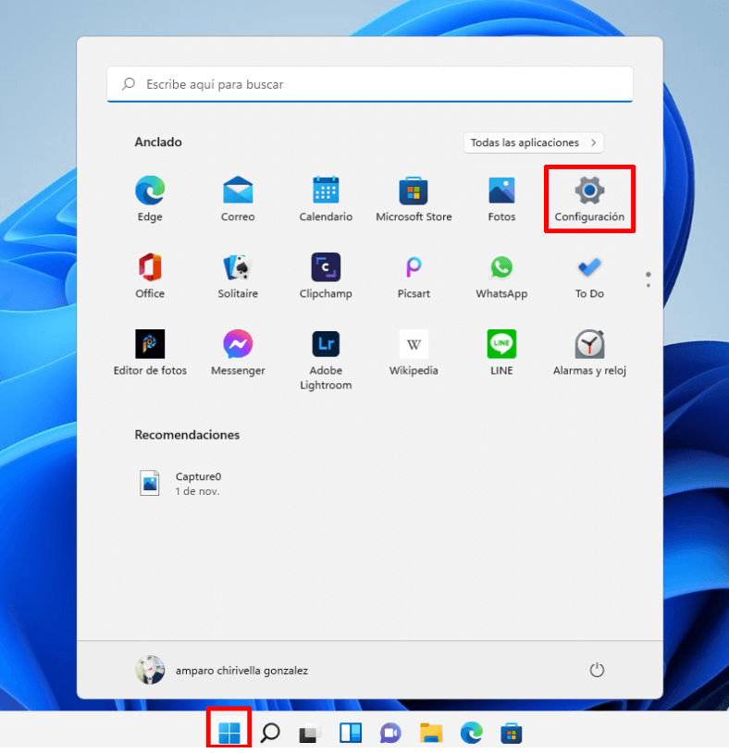This screenshot has width=729, height=753.
Task: Click the search box 'Escribe aquí para buscar'
Action: pos(370,84)
